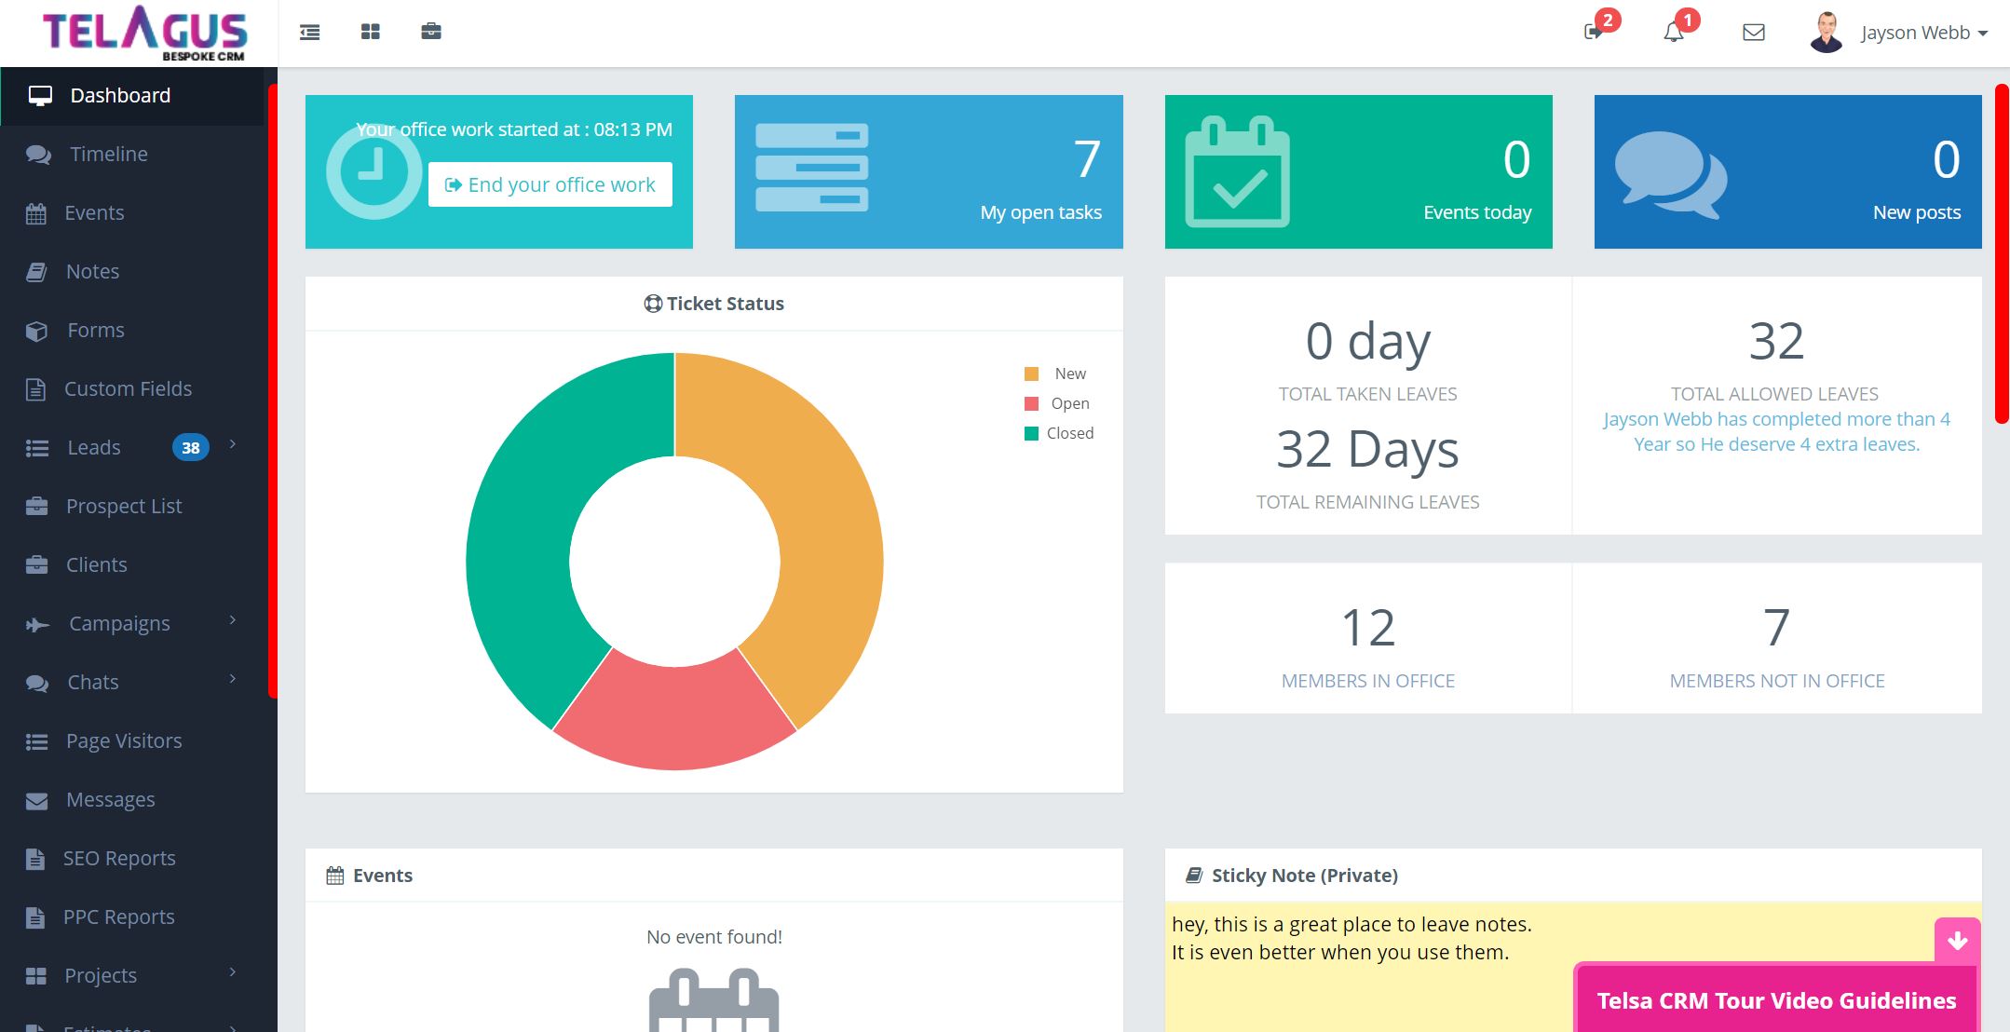Screen dimensions: 2010x1032
Task: Toggle the Closed legend entry in chart
Action: 1069,433
